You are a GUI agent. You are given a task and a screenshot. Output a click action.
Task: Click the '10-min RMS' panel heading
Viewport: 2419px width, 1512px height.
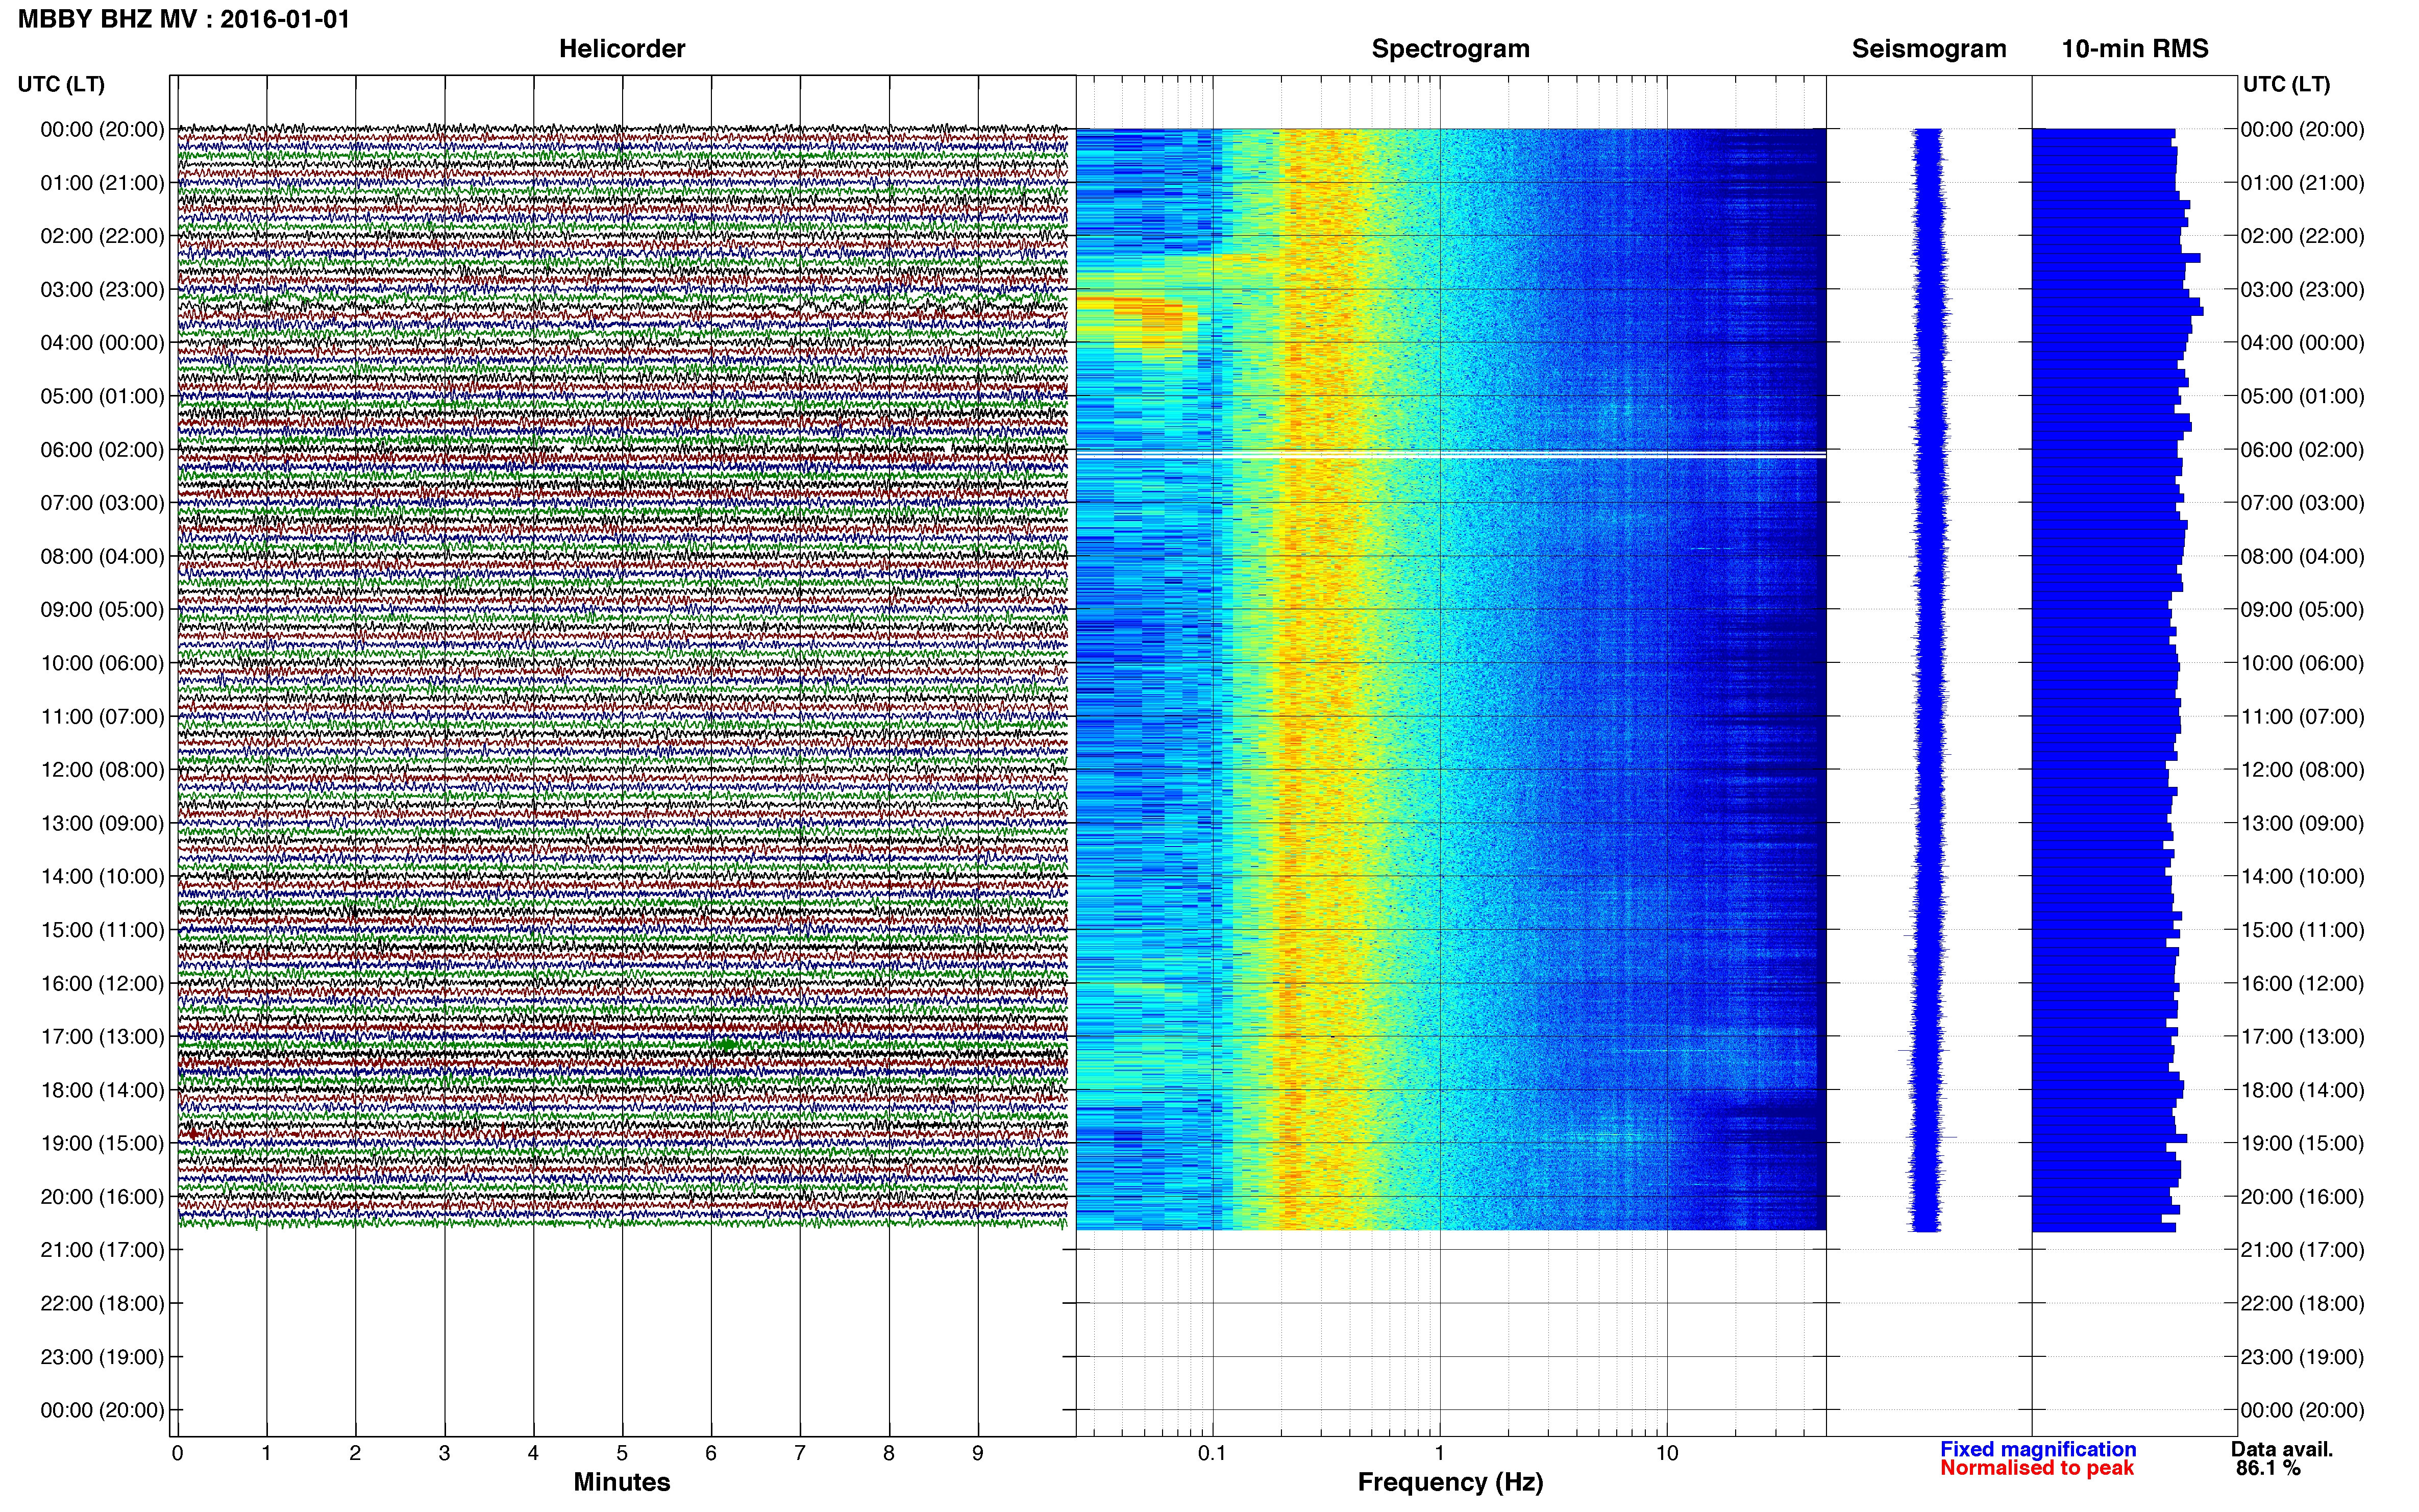click(2135, 49)
